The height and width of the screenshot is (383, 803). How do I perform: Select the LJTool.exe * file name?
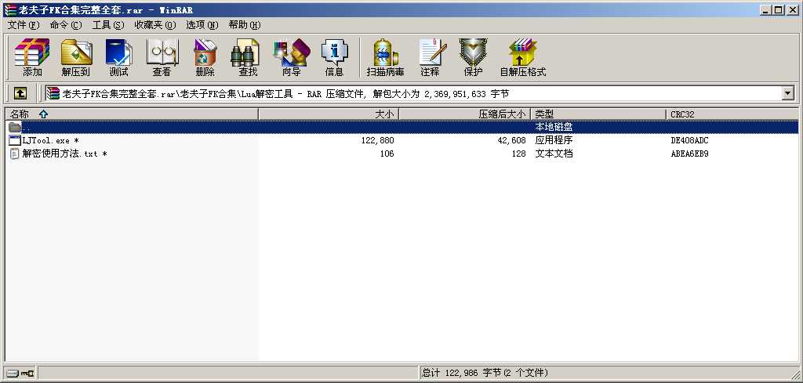tap(51, 140)
